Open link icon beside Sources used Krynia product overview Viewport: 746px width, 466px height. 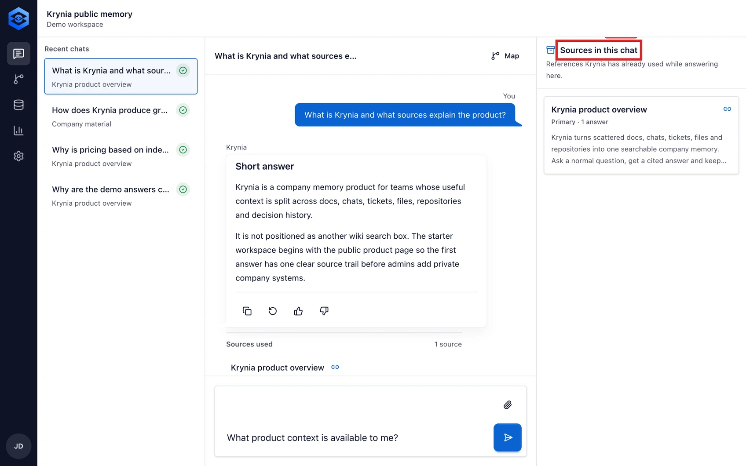tap(335, 367)
